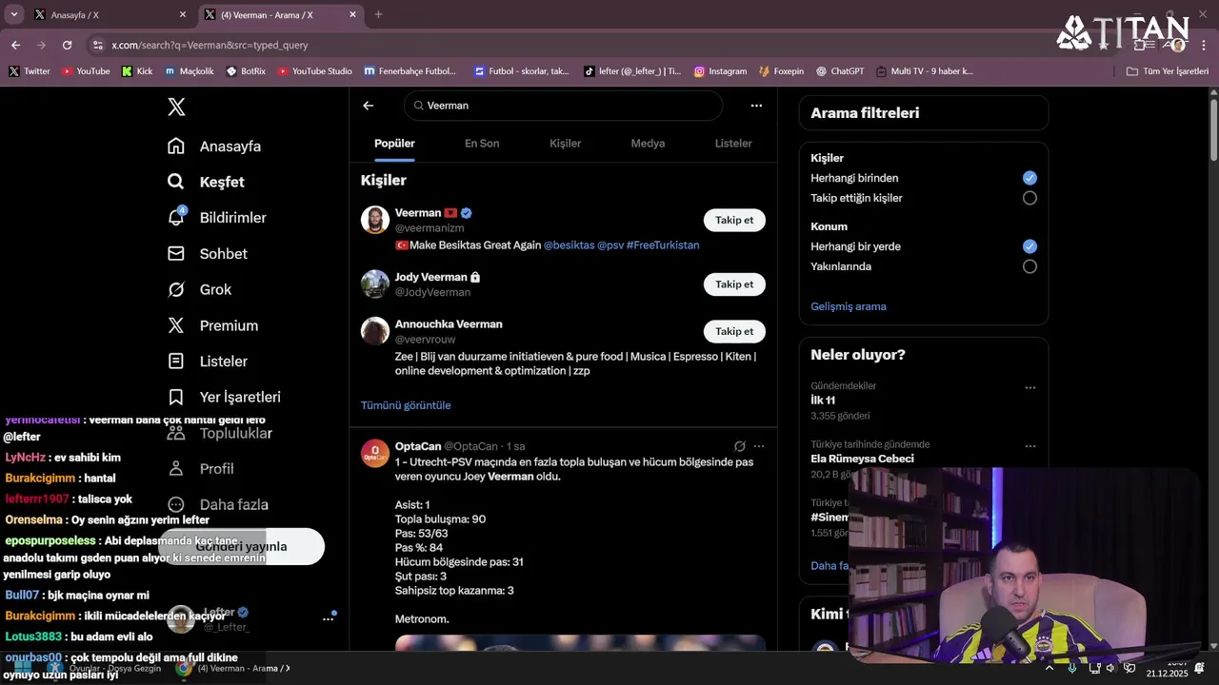Open the Lefter account switcher menu
1219x685 pixels.
tap(328, 618)
